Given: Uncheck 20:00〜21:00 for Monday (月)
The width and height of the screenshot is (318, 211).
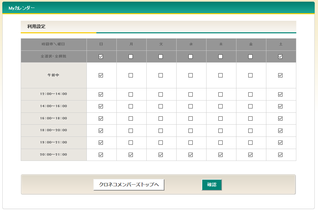Looking at the screenshot, I should click(131, 155).
